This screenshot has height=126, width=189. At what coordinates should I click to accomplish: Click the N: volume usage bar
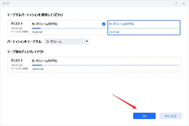[68, 28]
